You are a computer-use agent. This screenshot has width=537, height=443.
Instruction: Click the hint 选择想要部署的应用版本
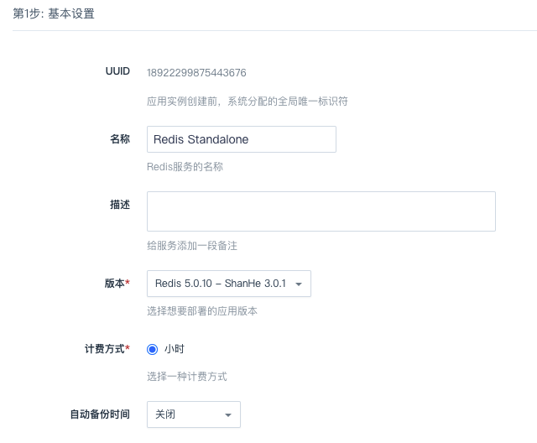coord(202,310)
